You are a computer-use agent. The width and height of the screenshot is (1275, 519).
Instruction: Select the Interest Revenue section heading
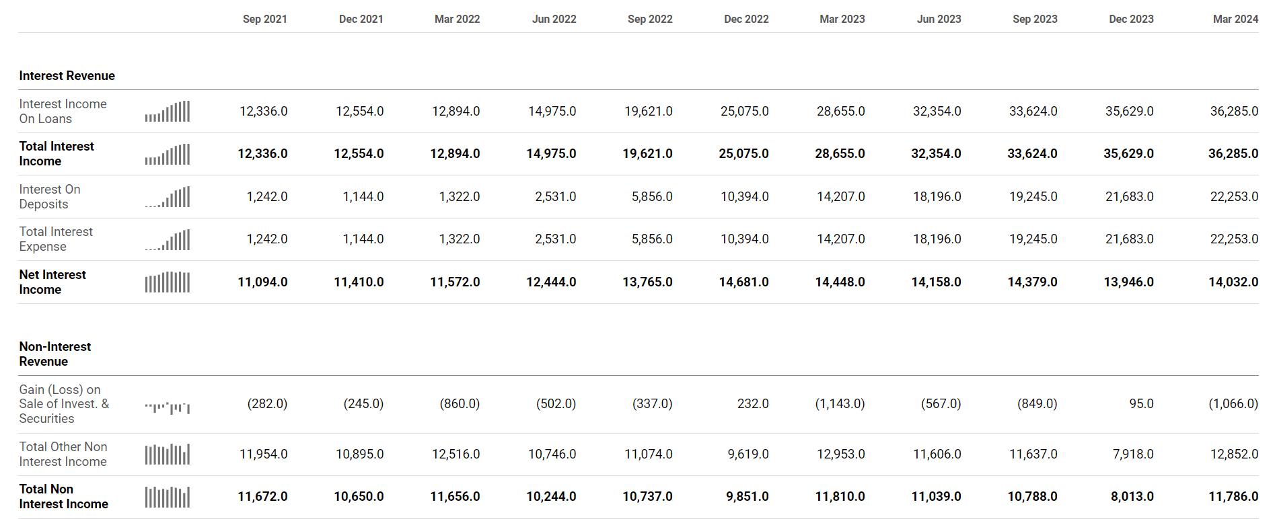[67, 76]
